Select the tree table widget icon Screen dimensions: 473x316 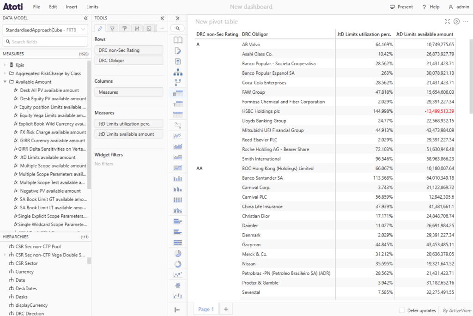(x=178, y=104)
